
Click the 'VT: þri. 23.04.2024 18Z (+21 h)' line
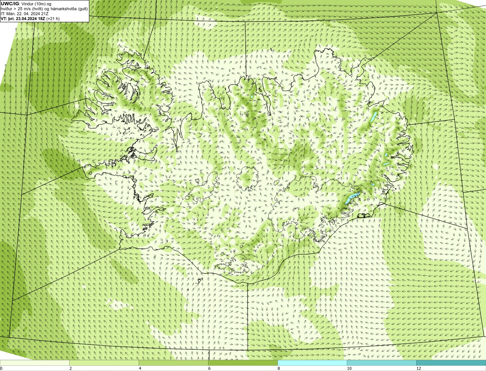pyautogui.click(x=30, y=19)
